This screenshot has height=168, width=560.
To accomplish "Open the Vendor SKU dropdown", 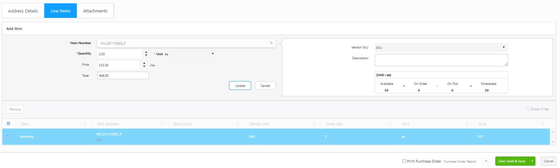I will coord(503,47).
